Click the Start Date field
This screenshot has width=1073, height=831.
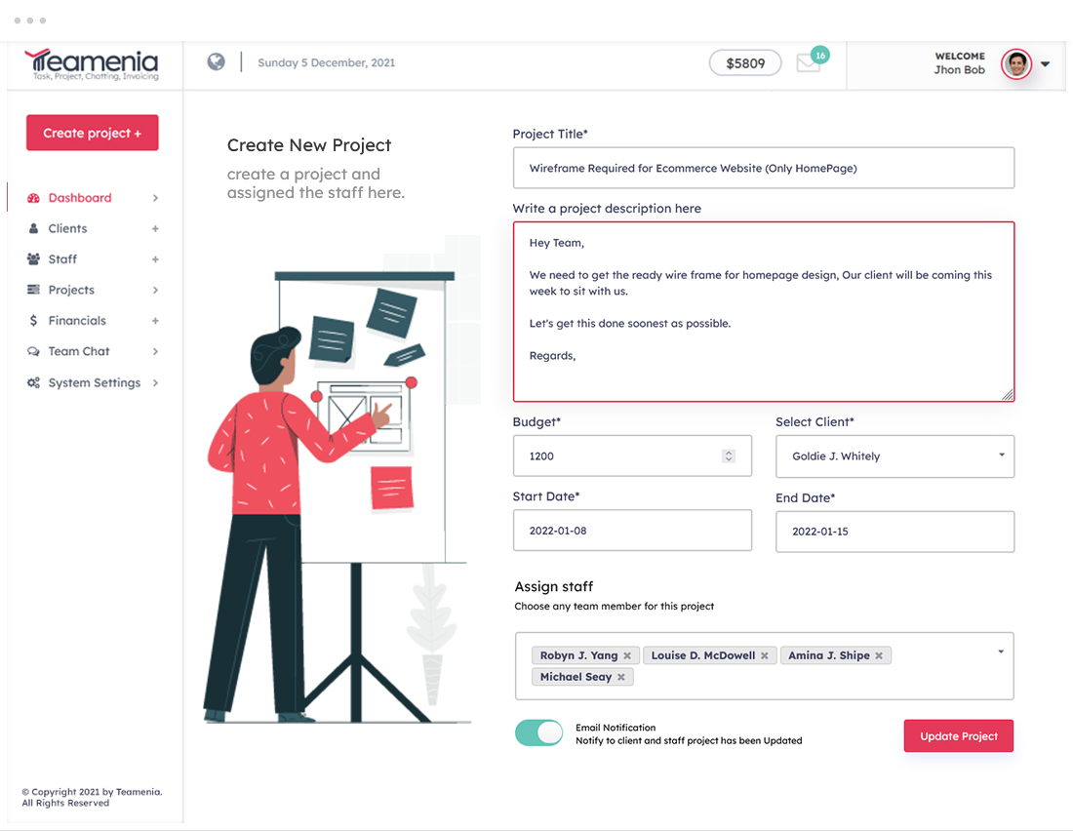coord(632,531)
